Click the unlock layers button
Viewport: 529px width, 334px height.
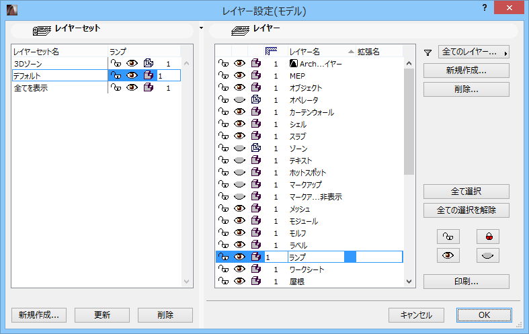(448, 237)
